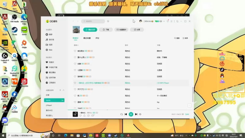The height and width of the screenshot is (138, 245).
Task: Open the 电台 radio section
Action: pyautogui.click(x=49, y=50)
